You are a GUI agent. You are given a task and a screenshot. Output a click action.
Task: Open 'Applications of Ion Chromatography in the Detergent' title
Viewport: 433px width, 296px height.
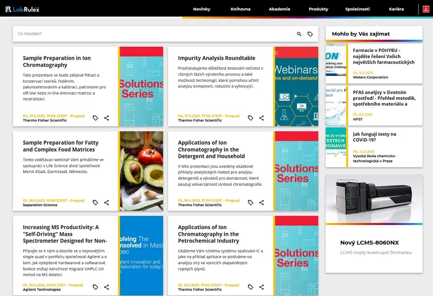(211, 149)
